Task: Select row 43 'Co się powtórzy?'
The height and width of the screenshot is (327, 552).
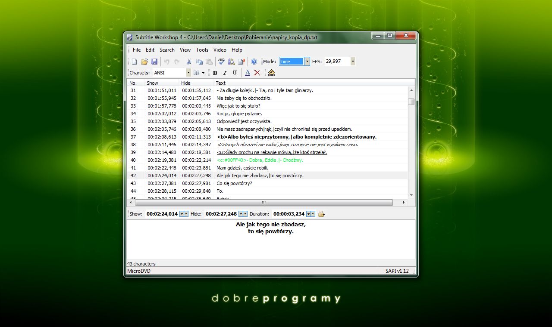Action: (267, 183)
